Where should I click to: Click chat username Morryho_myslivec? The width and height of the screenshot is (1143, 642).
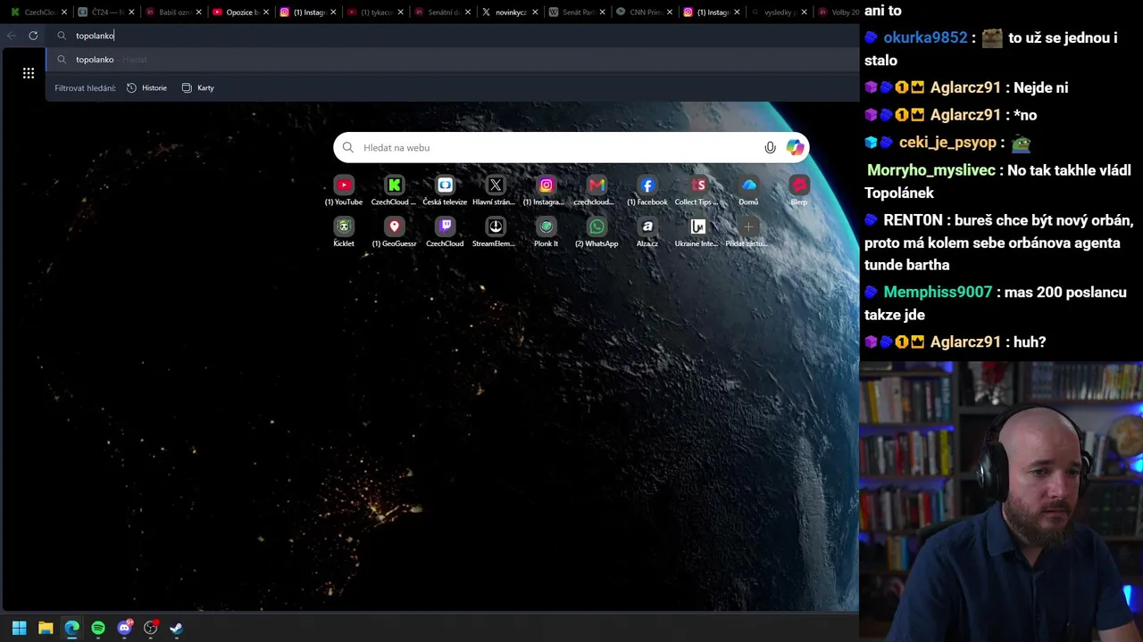(x=931, y=170)
